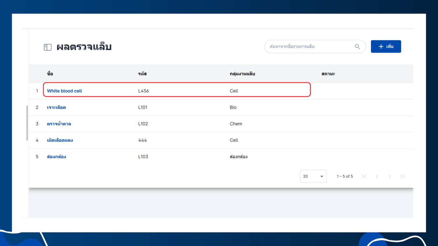
Task: Go to previous page arrow
Action: click(x=377, y=177)
